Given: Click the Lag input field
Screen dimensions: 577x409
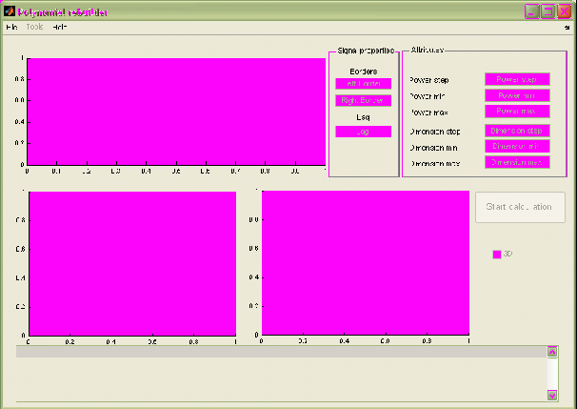Looking at the screenshot, I should 363,132.
